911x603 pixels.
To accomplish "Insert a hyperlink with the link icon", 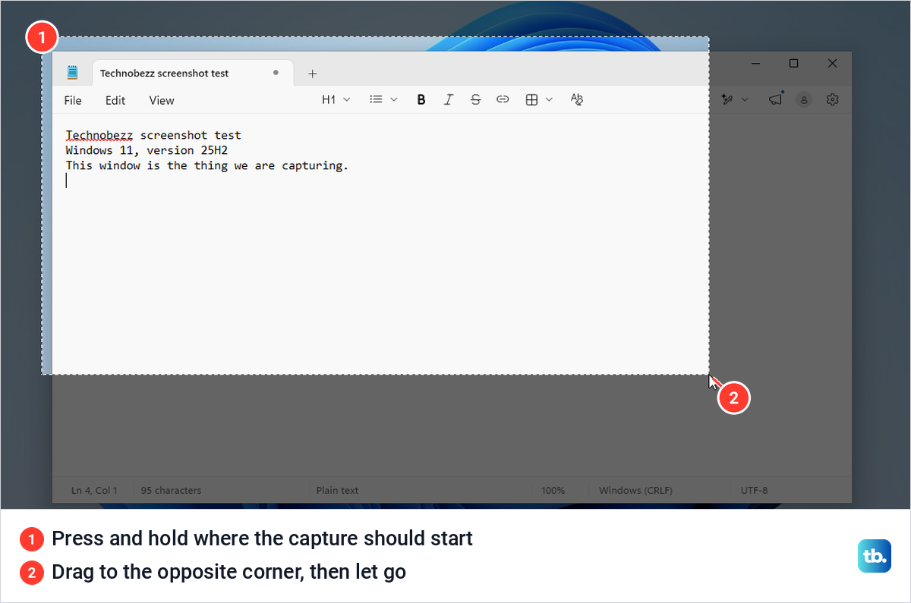I will [503, 99].
